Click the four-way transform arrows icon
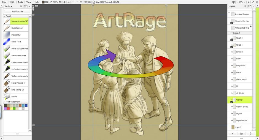 [x=64, y=2]
